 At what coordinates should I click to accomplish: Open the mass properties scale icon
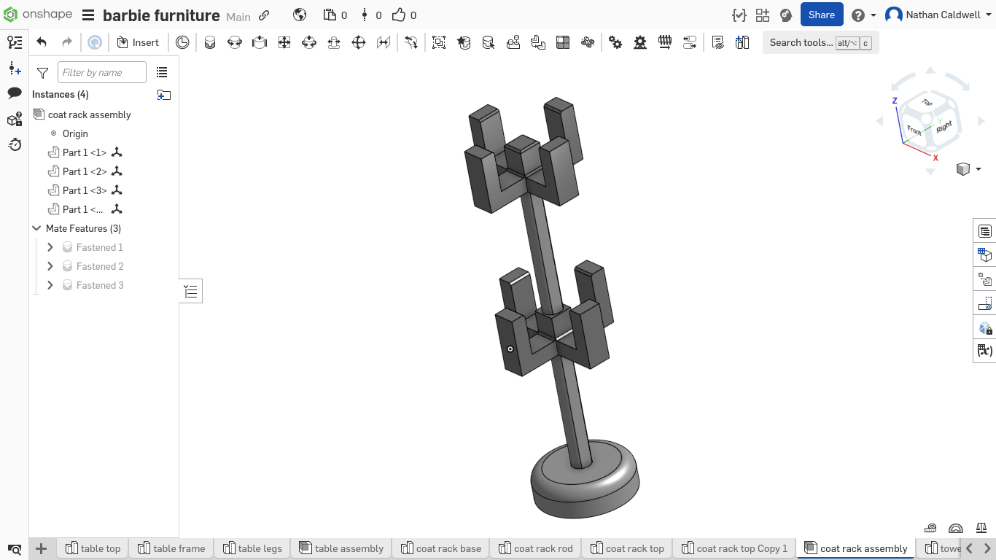coord(981,528)
